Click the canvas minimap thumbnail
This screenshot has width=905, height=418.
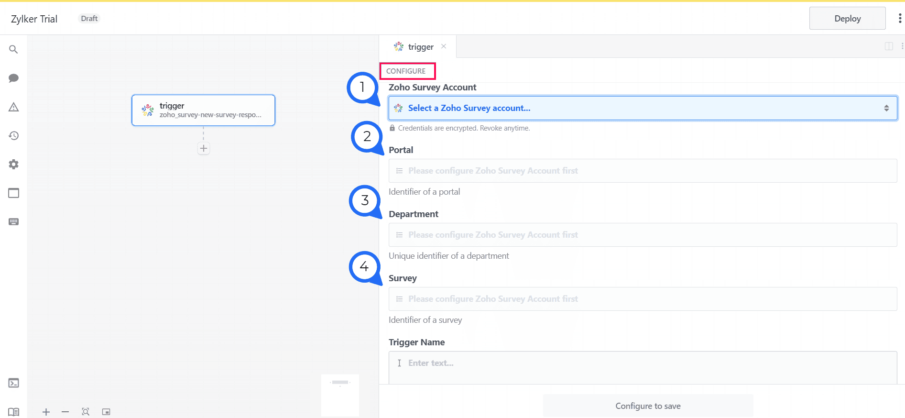(340, 395)
